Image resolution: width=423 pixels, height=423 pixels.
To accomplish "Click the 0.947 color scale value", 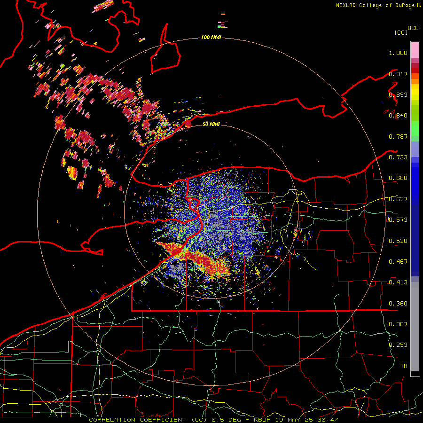I will coord(398,74).
